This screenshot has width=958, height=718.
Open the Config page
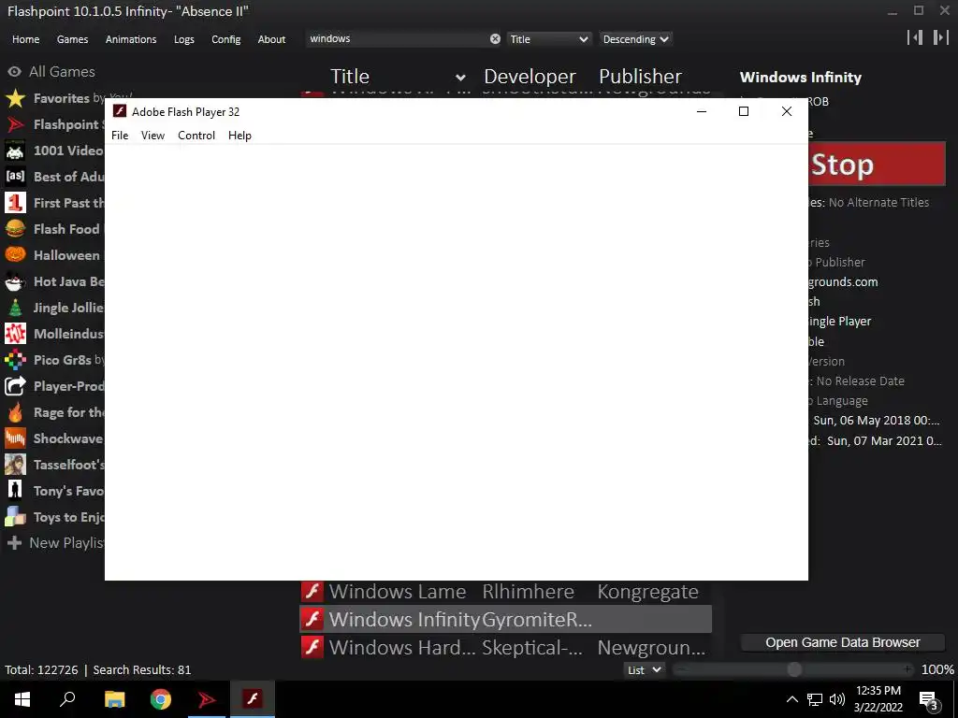click(x=226, y=39)
